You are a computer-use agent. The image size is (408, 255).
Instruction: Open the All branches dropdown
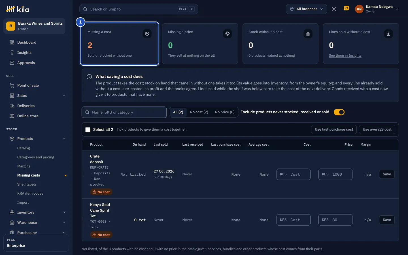pyautogui.click(x=306, y=9)
